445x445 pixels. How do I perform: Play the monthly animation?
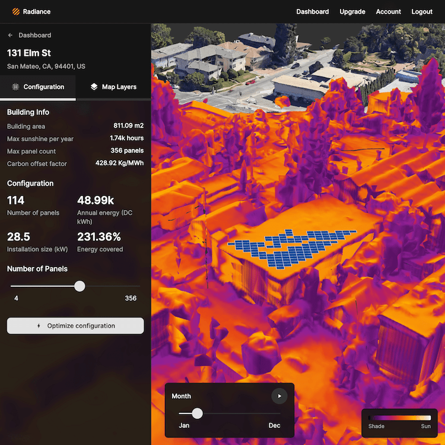coord(279,396)
